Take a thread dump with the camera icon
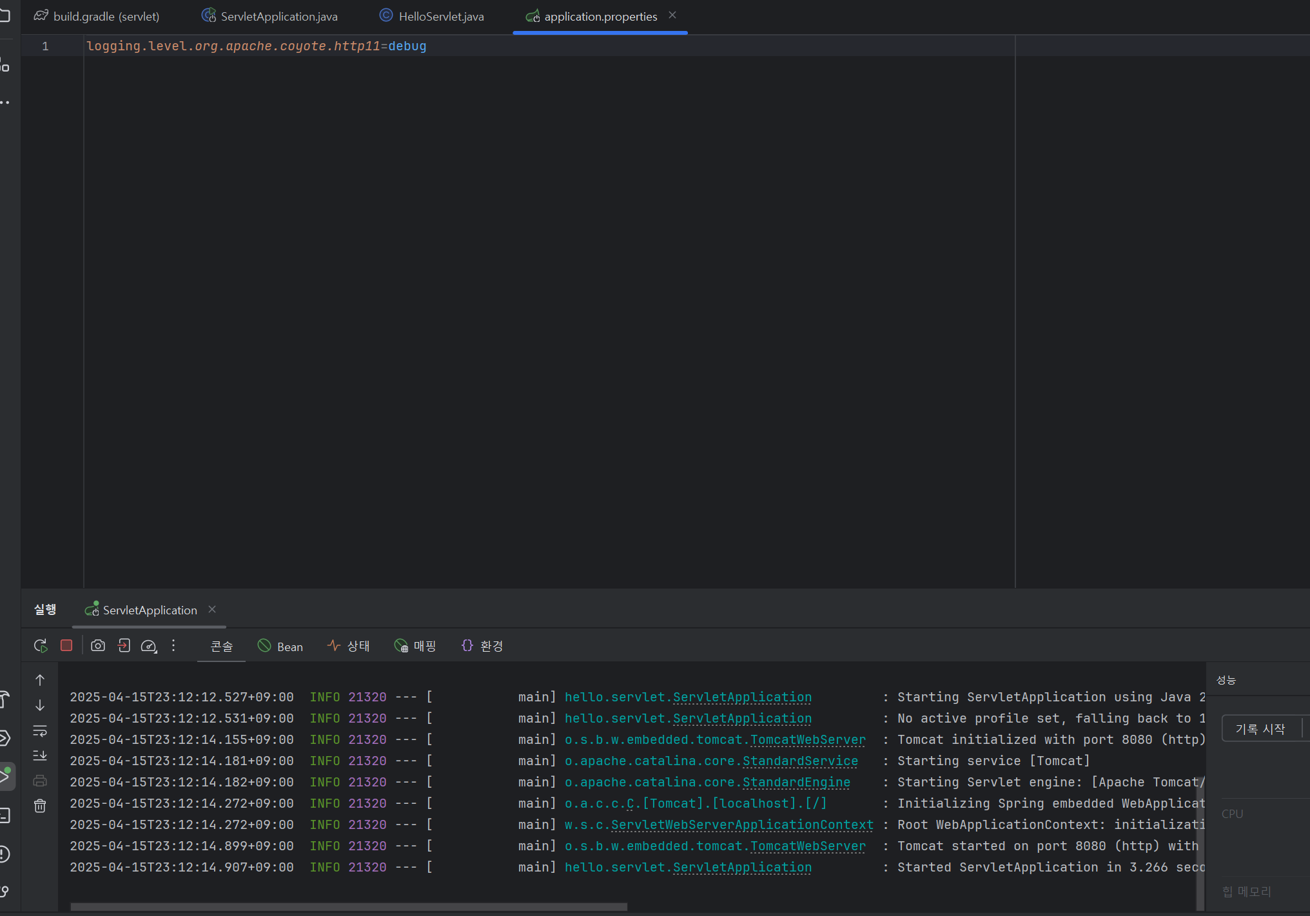Viewport: 1310px width, 916px height. (x=98, y=645)
